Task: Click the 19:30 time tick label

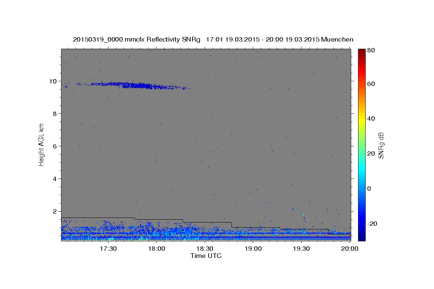Action: point(301,249)
